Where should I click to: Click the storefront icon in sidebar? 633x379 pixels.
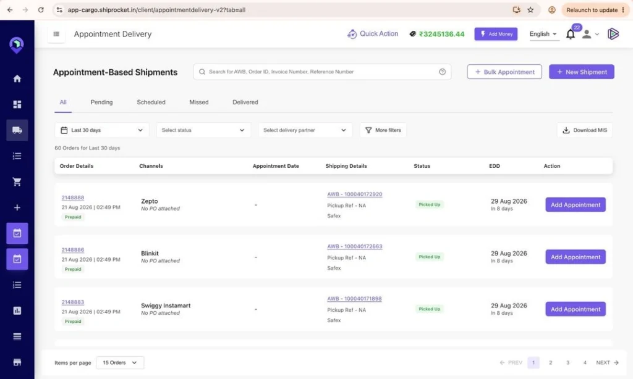[17, 362]
